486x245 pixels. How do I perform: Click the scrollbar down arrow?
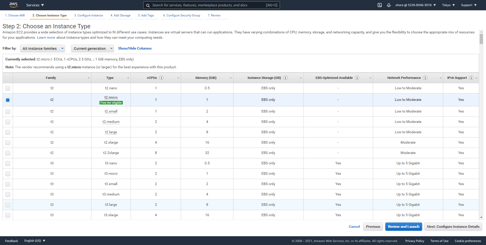click(481, 217)
